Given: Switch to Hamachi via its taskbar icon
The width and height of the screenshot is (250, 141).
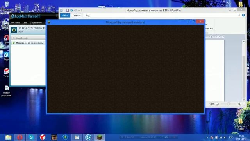Looking at the screenshot, I should point(88,137).
